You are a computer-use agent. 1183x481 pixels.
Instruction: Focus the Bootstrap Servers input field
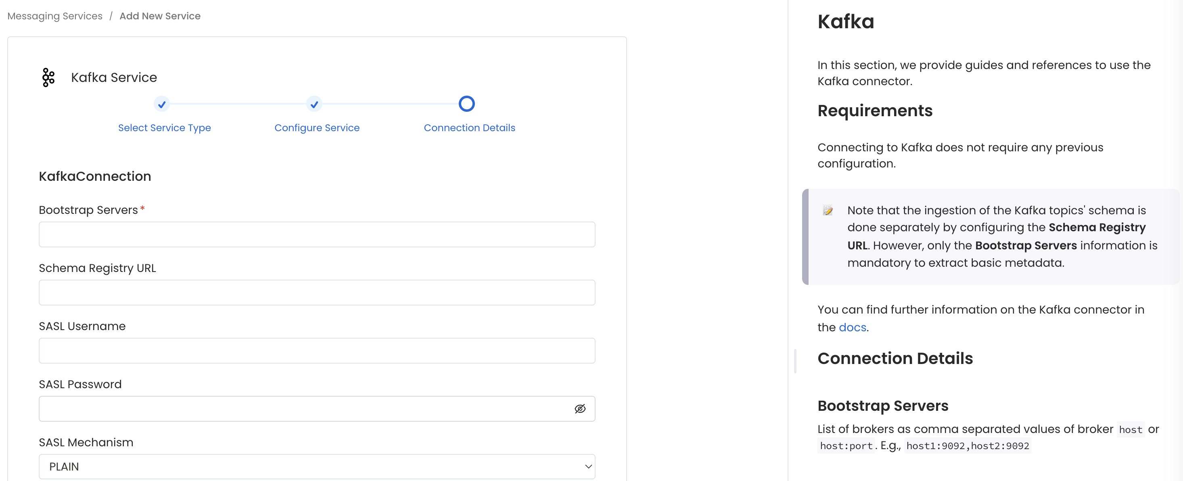(x=317, y=234)
